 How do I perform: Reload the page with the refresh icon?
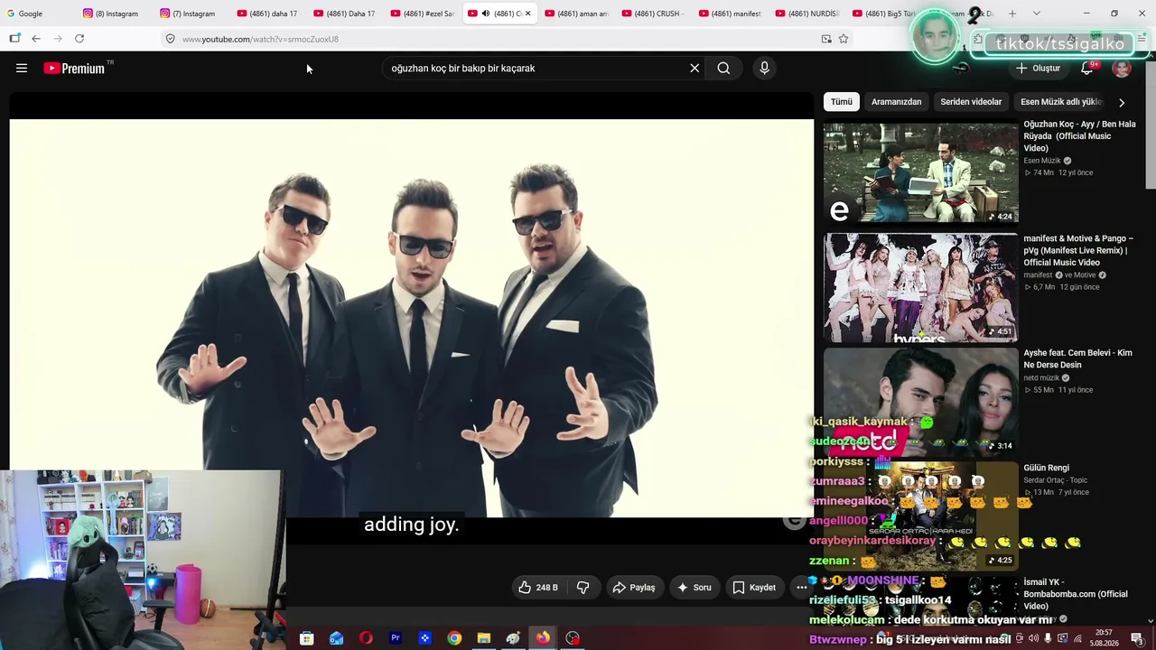(x=79, y=39)
